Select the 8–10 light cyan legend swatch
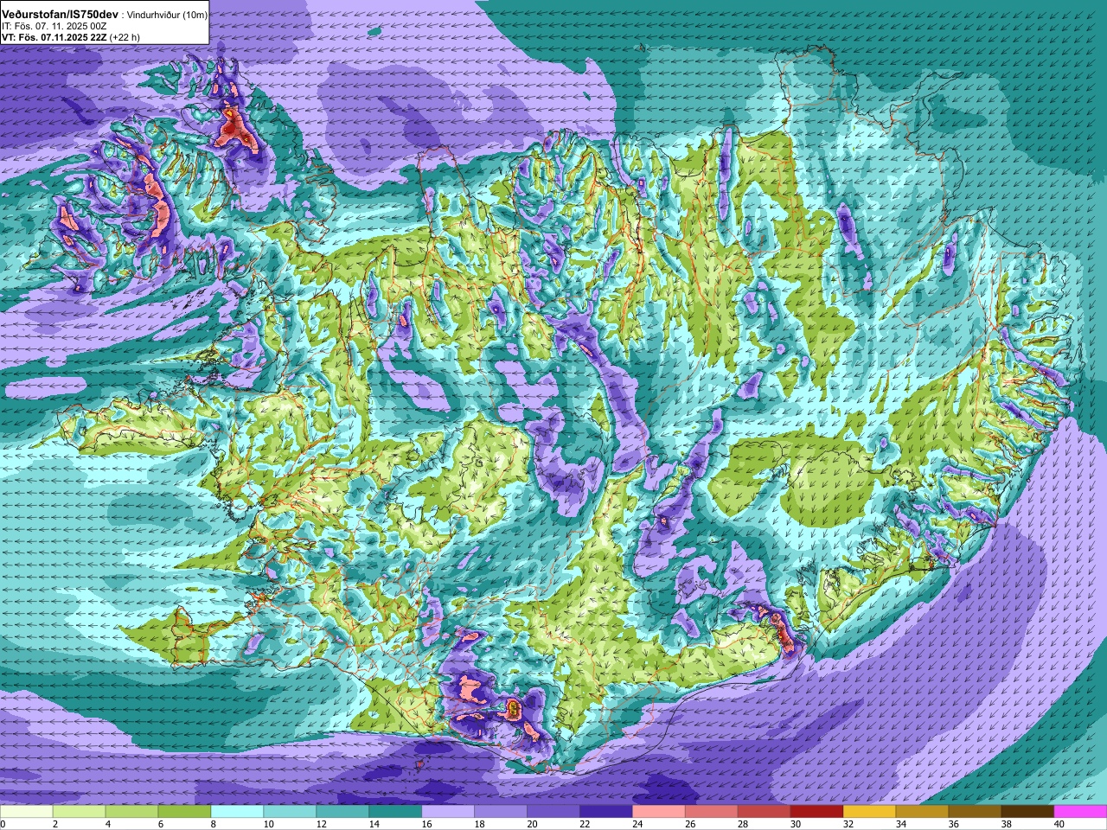Image resolution: width=1107 pixels, height=830 pixels. 237,812
